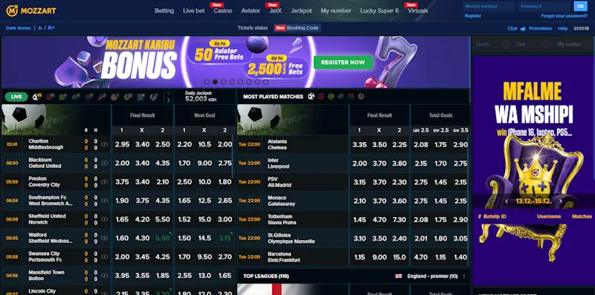Click the OK login button
This screenshot has height=295, width=595.
[x=580, y=6]
